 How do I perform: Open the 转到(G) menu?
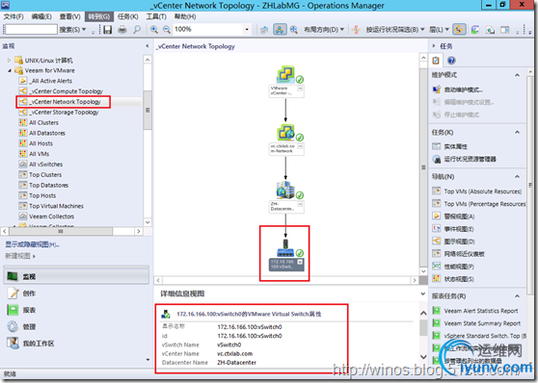98,16
